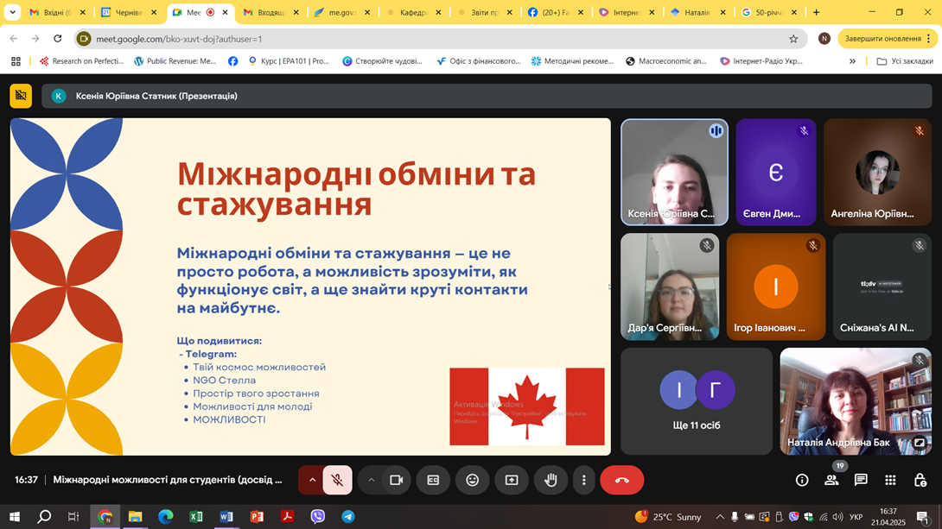Open the activities grid icon

[890, 481]
